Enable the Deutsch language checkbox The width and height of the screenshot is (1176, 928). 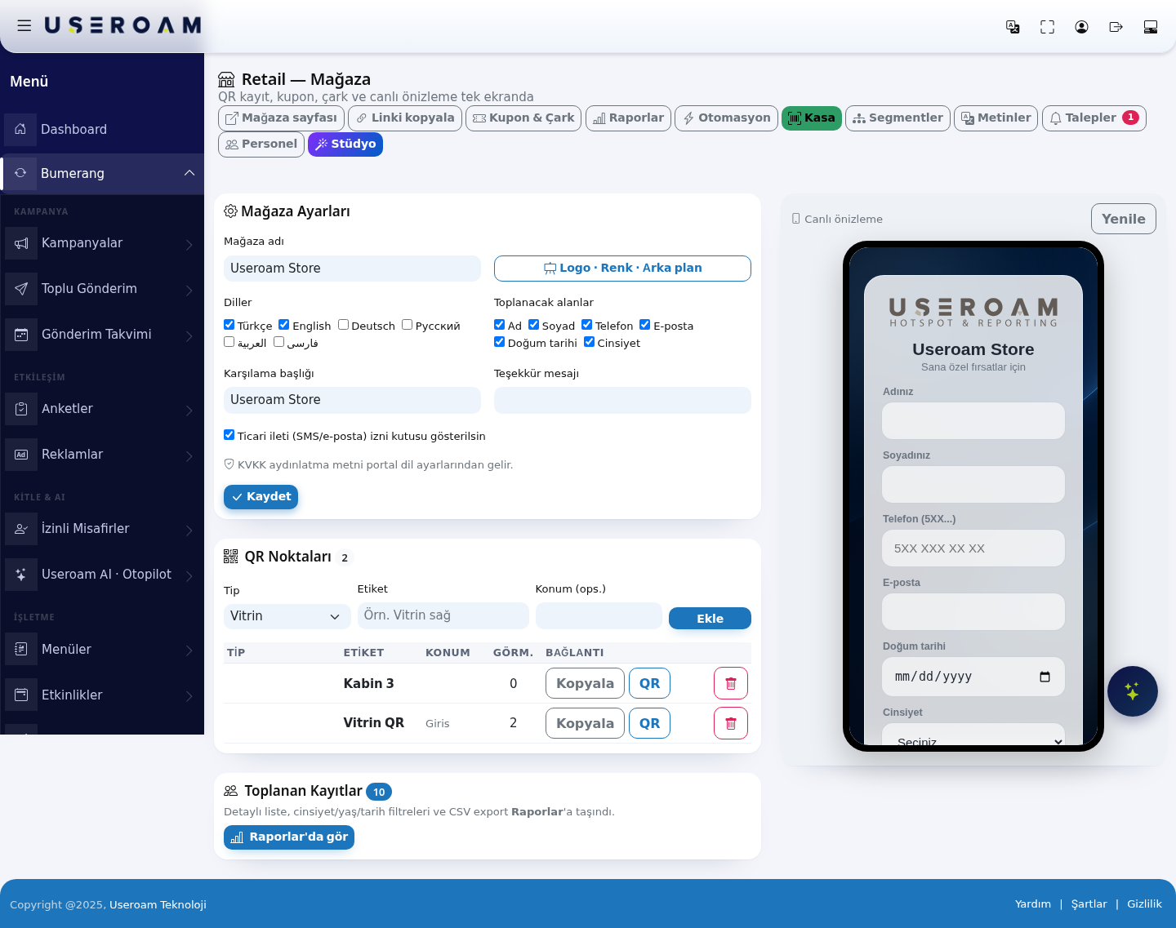(343, 325)
